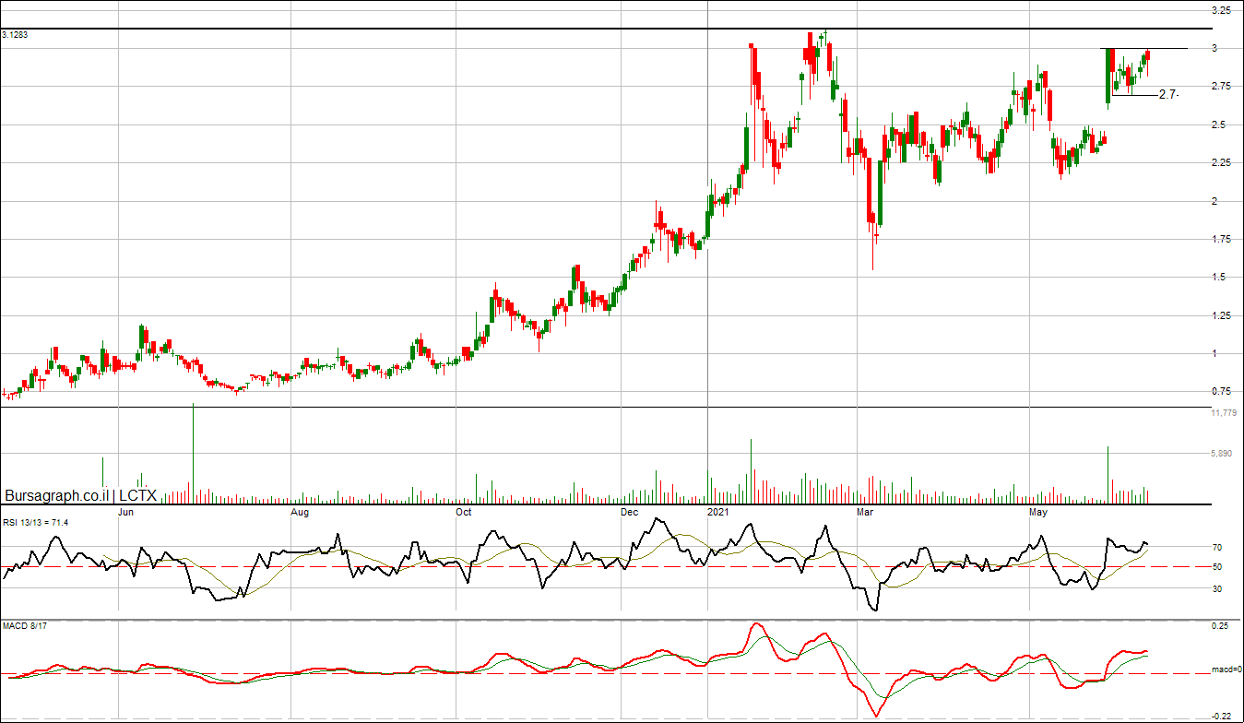This screenshot has height=723, width=1244.
Task: Click the 1.5 price axis label
Action: point(1219,278)
